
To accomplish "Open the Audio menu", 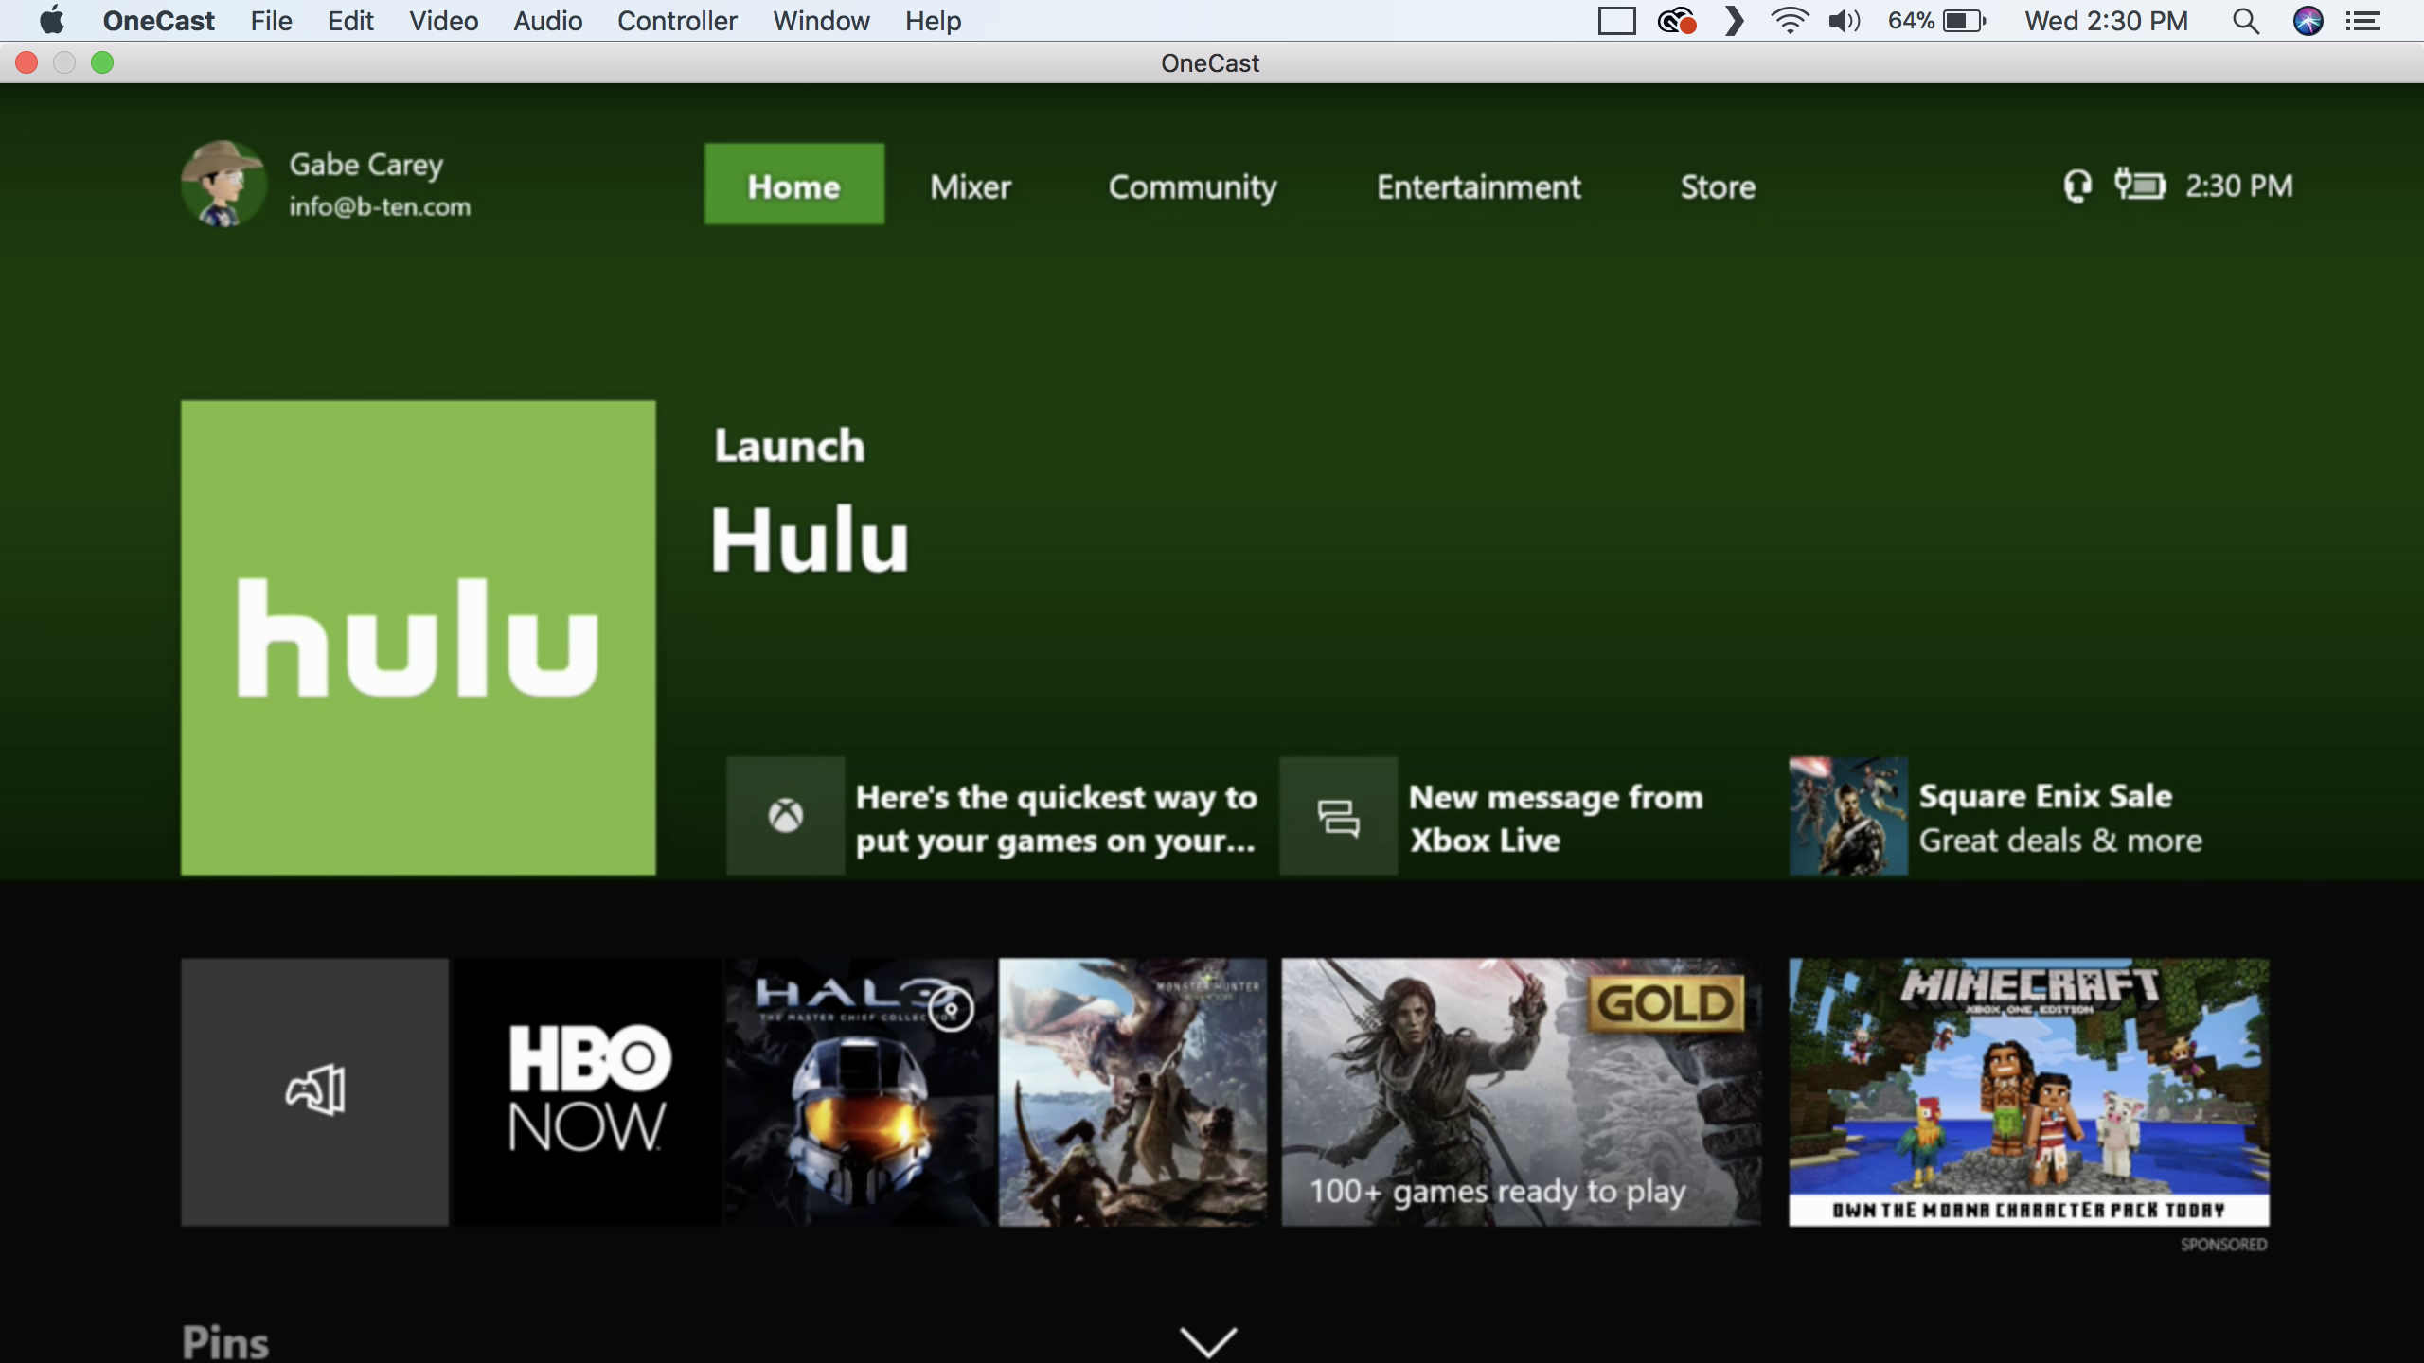I will (x=547, y=20).
